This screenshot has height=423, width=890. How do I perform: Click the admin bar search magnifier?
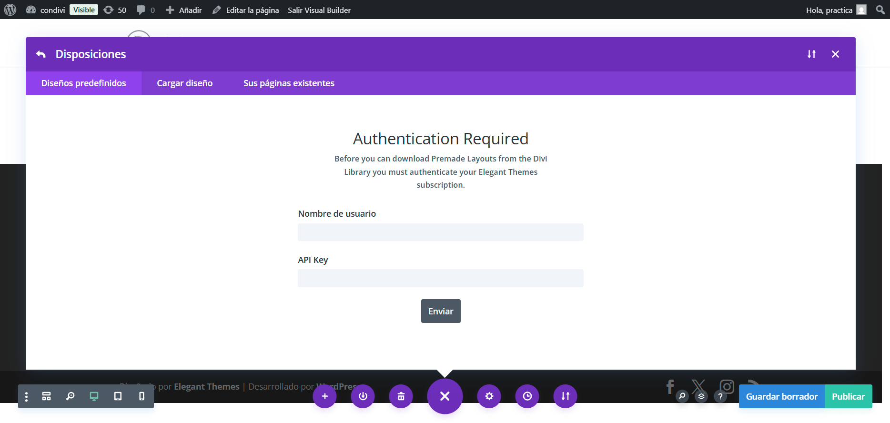(x=880, y=10)
